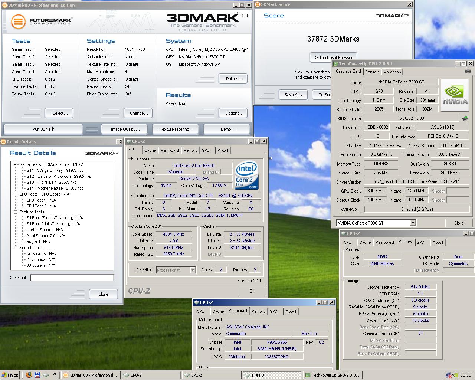Screen dimensions: 475x380
Task: Click the save BIOS icon next to BIOS Version
Action: pyautogui.click(x=465, y=118)
